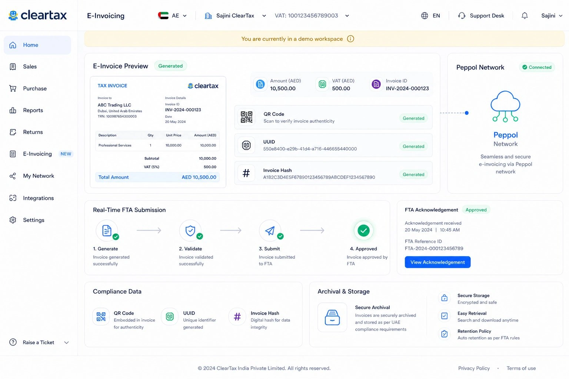
Task: Click the cleartax logo
Action: click(x=38, y=15)
